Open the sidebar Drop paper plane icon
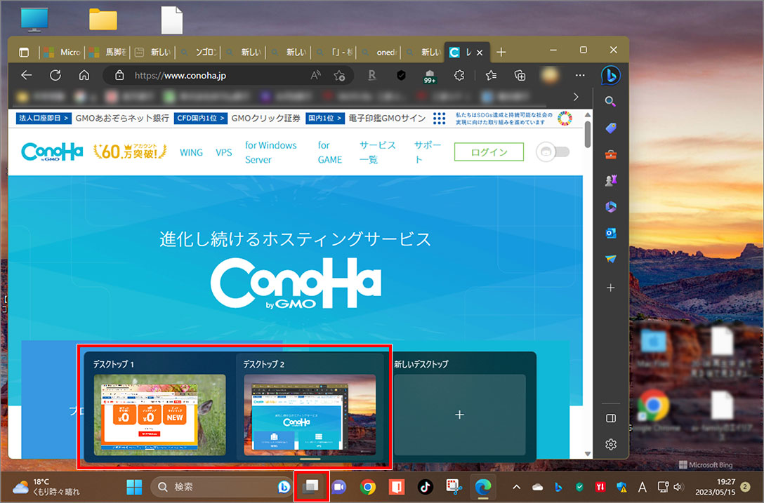The image size is (764, 503). click(x=610, y=259)
